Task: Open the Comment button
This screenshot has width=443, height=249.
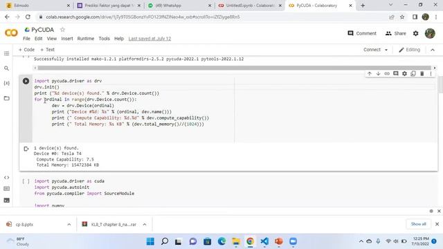Action: click(362, 33)
